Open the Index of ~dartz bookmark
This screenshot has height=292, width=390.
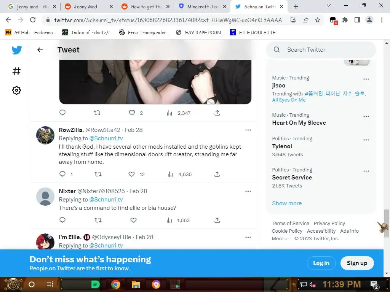coord(87,33)
